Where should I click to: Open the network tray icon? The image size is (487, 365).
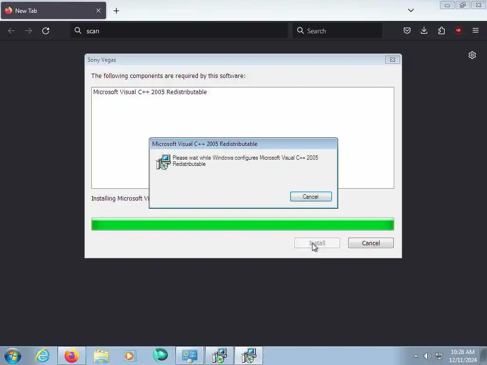pos(439,356)
